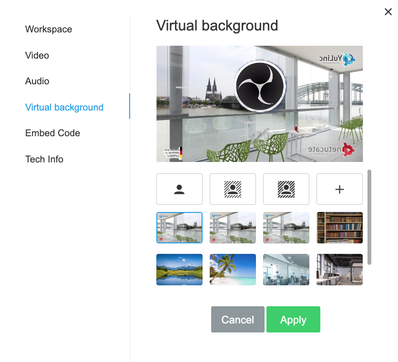Open the Workspace settings section
The width and height of the screenshot is (398, 362).
49,29
